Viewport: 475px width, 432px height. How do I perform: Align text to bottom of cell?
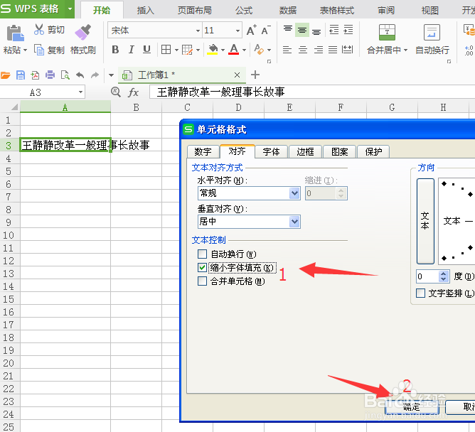pos(316,31)
